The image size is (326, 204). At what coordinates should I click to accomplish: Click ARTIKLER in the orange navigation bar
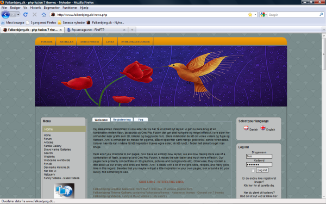[66, 42]
